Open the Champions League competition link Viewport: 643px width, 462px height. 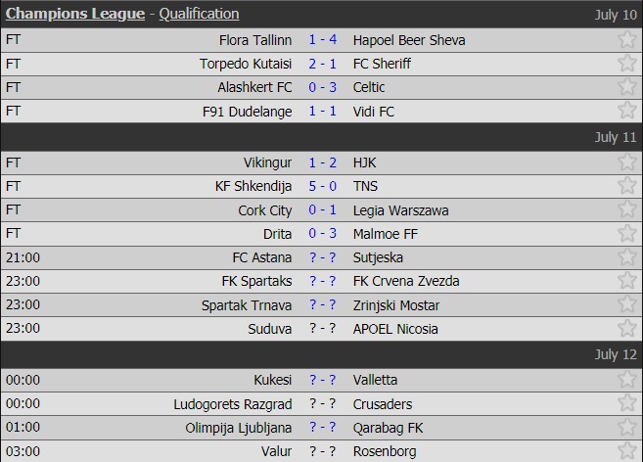tap(75, 14)
